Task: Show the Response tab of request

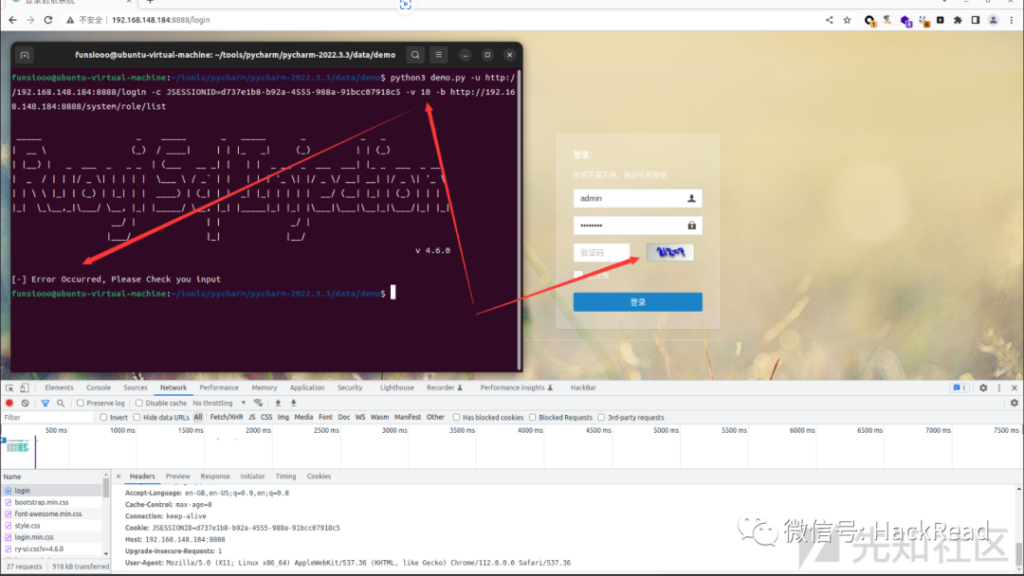Action: click(x=215, y=477)
